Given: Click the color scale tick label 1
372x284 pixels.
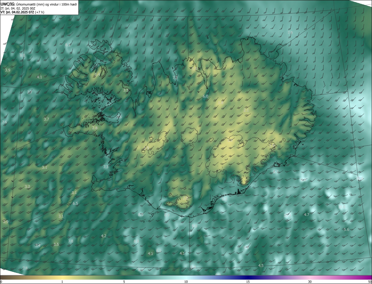Looking at the screenshot, I should pos(62,282).
